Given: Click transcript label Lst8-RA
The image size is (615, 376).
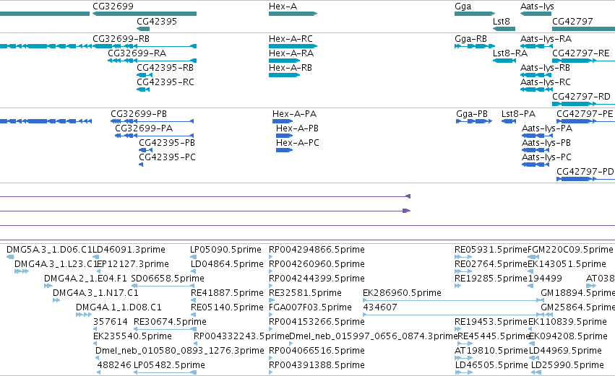Looking at the screenshot, I should coord(510,53).
